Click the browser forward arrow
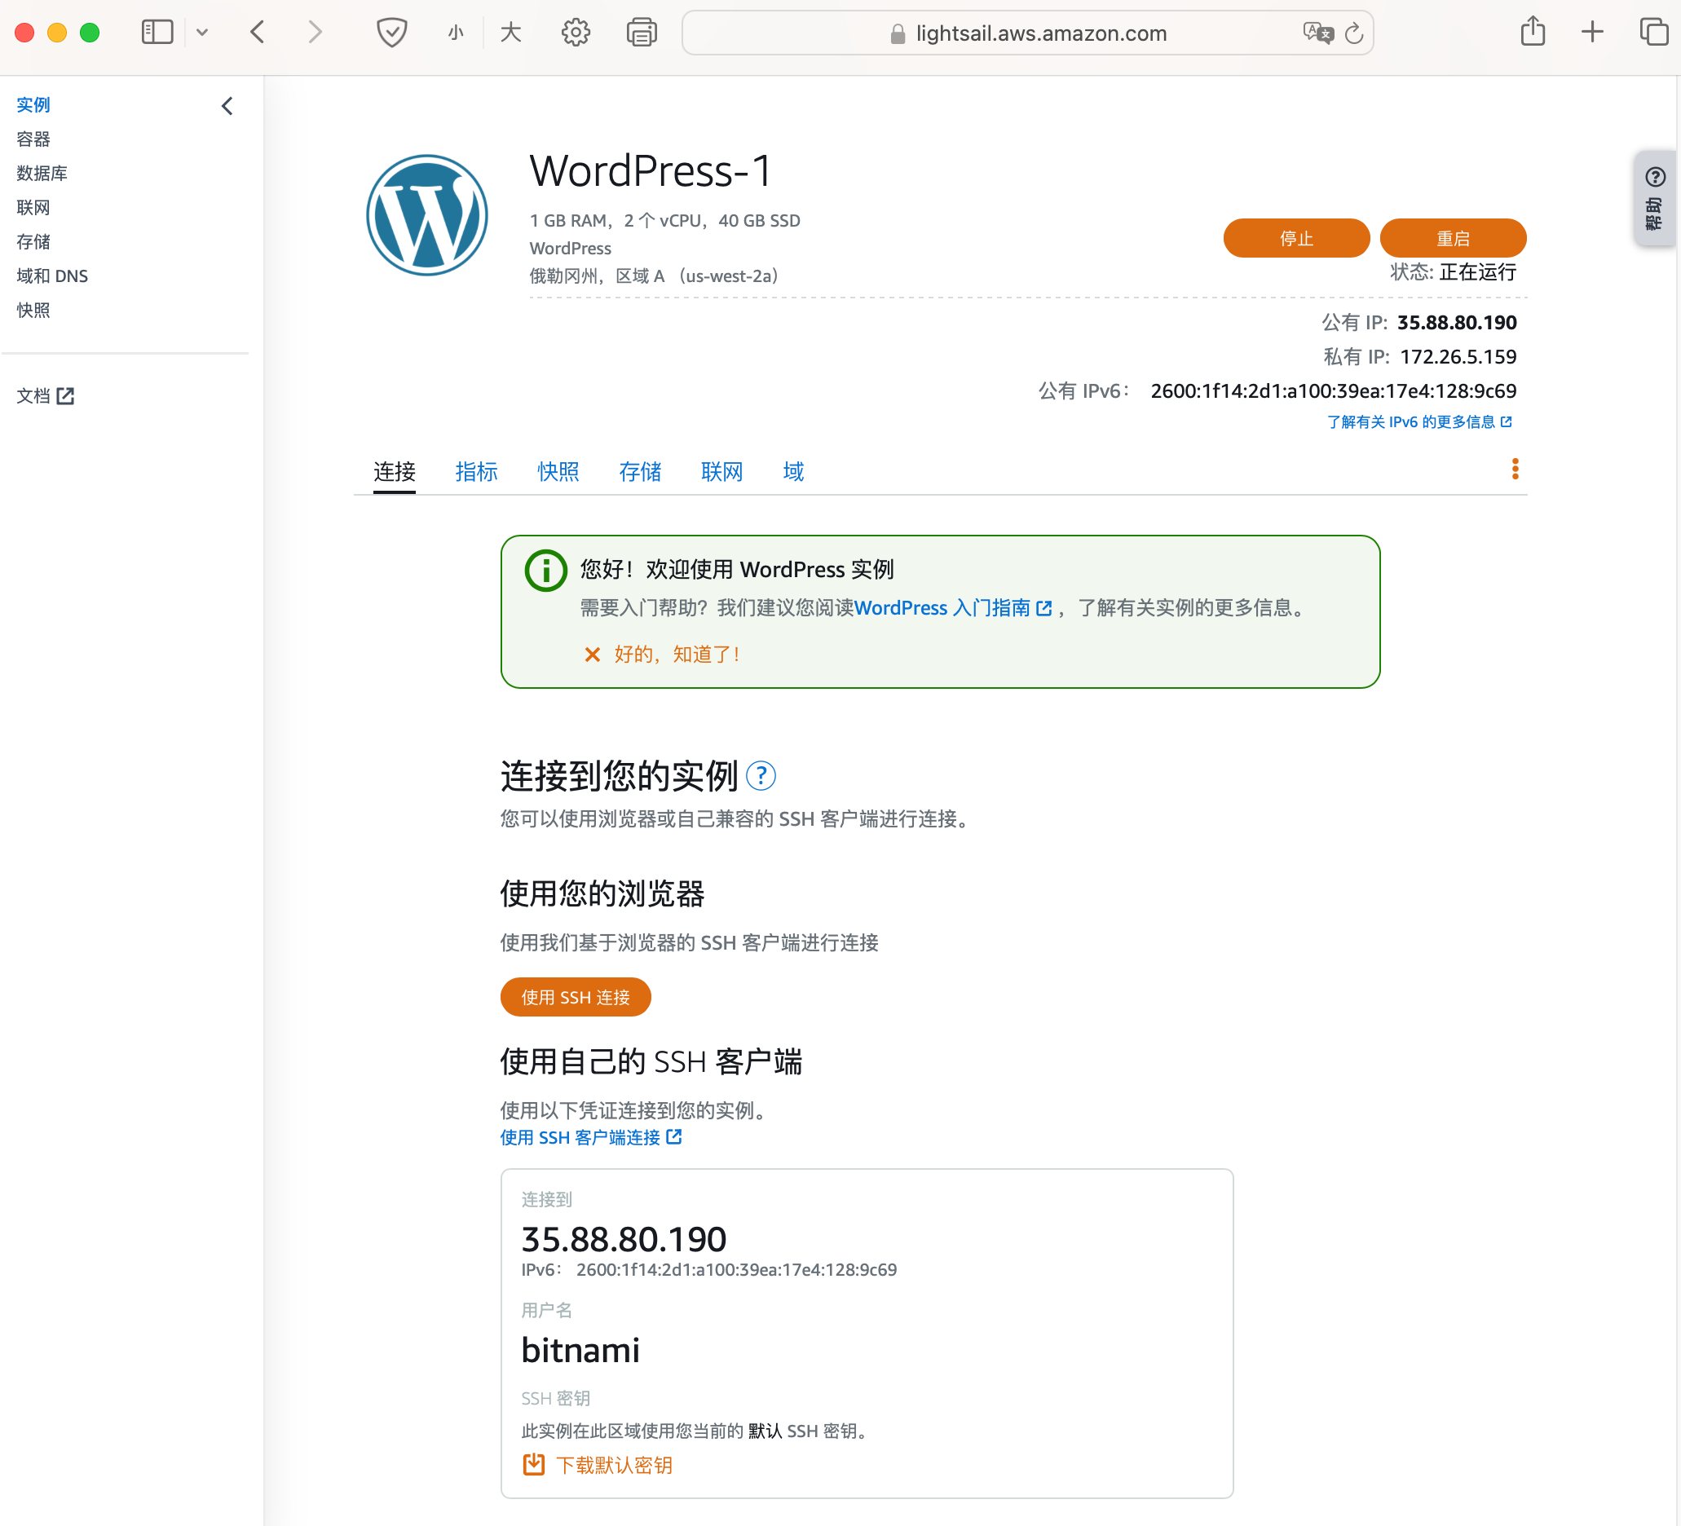Image resolution: width=1681 pixels, height=1526 pixels. click(315, 33)
